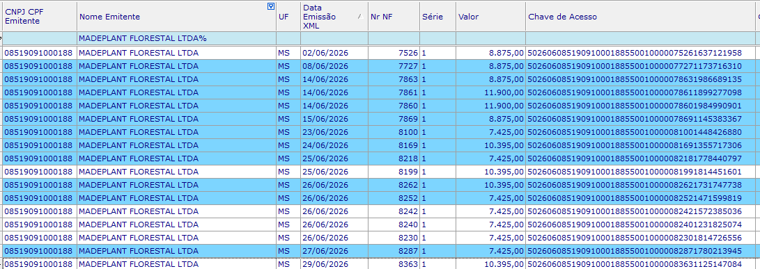Image resolution: width=760 pixels, height=269 pixels.
Task: Sort by the Chave de Acesso column header
Action: (640, 17)
